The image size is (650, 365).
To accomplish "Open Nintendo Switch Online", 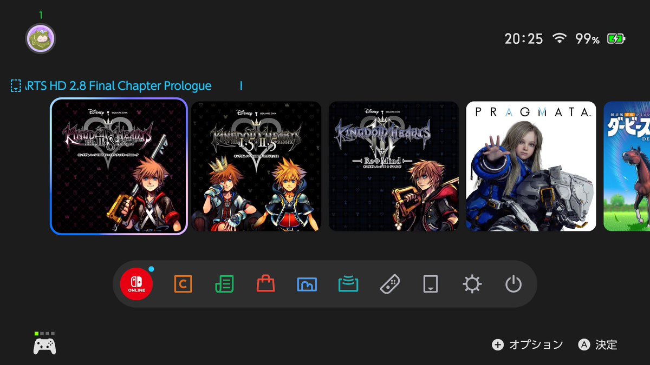I will (136, 284).
